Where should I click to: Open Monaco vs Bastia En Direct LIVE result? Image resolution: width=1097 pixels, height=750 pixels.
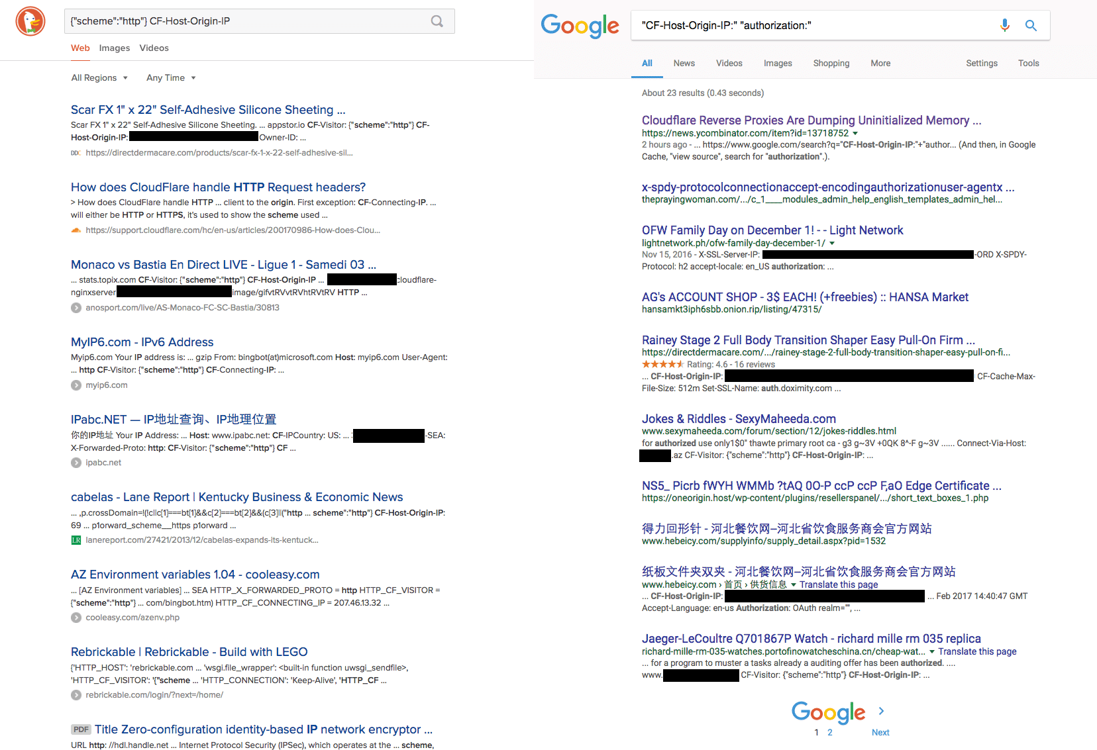223,265
